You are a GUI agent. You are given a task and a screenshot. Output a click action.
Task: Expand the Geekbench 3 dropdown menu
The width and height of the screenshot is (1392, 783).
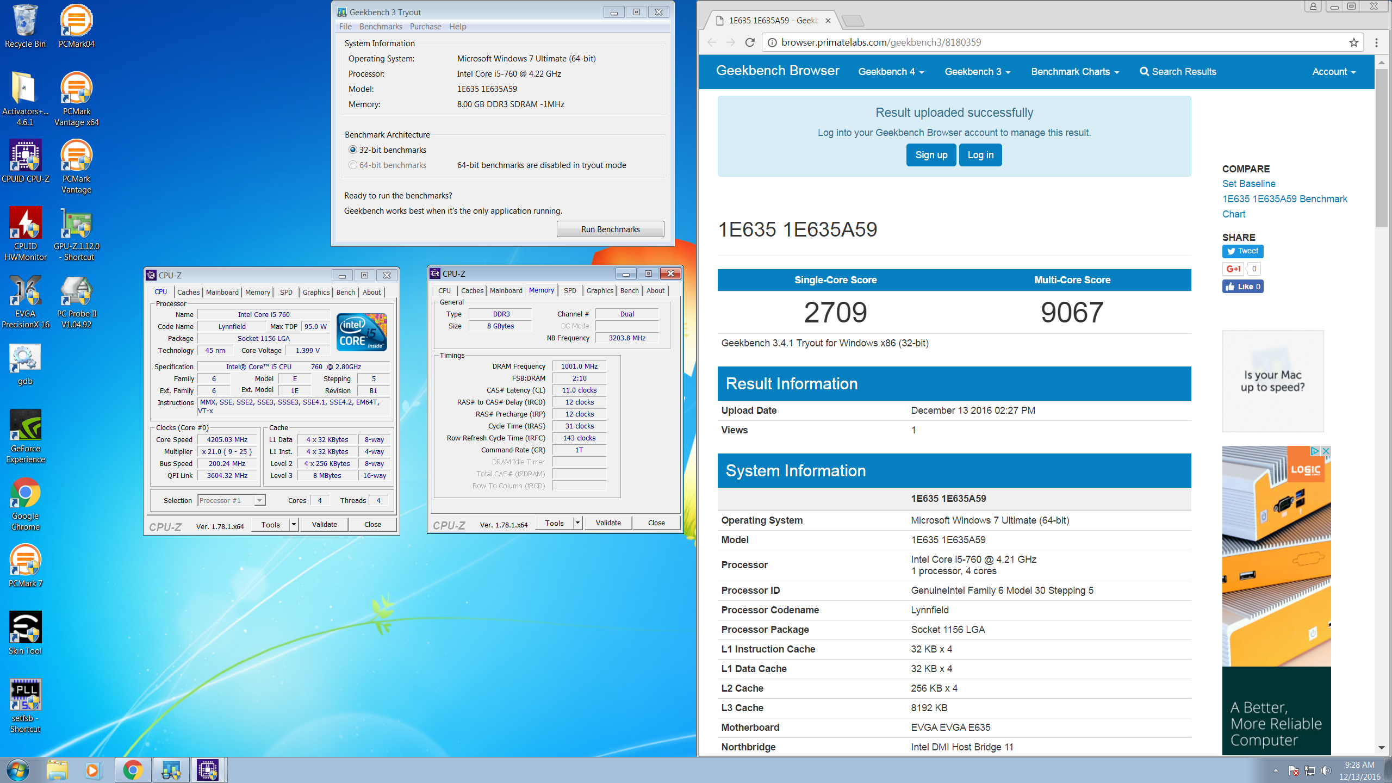pyautogui.click(x=978, y=72)
